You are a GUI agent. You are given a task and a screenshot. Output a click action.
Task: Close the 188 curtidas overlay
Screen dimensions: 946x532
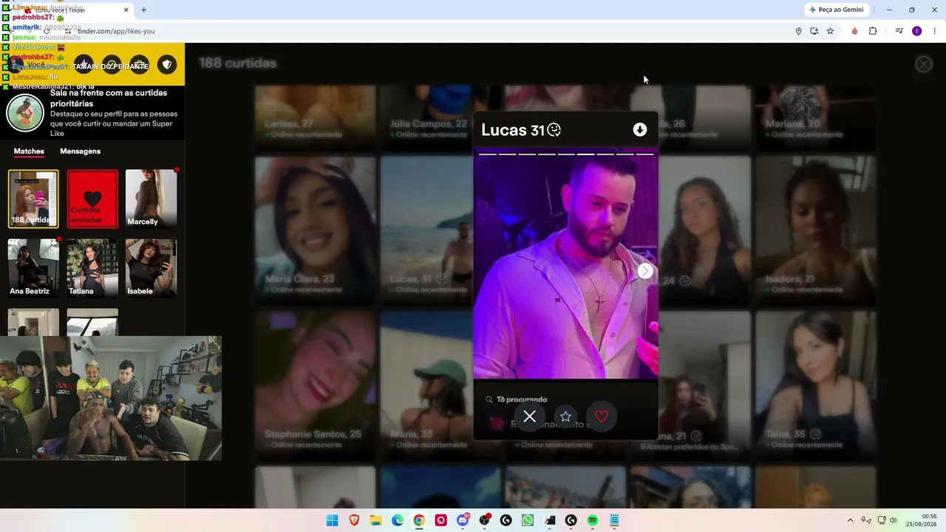pos(924,64)
